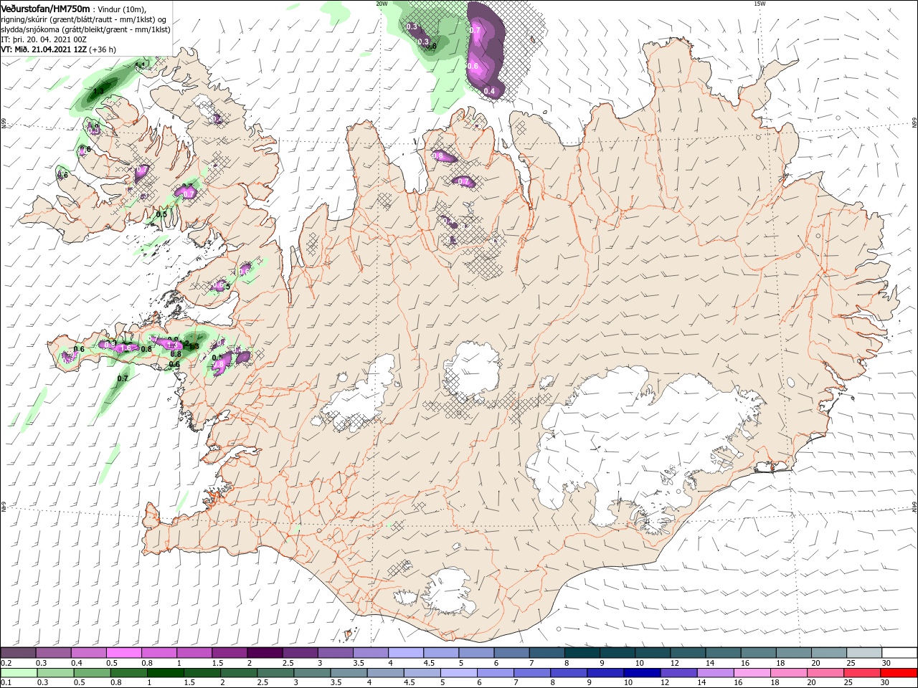Click the pinkish-red swatch at 25 on rain scale
The image size is (918, 688).
861,673
